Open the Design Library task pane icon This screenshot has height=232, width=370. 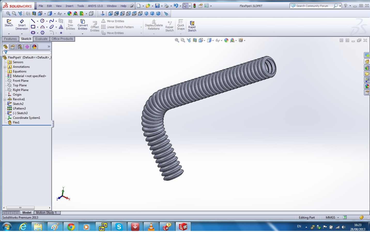coord(367,68)
